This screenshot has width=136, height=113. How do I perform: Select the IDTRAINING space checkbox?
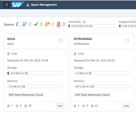(x=127, y=40)
